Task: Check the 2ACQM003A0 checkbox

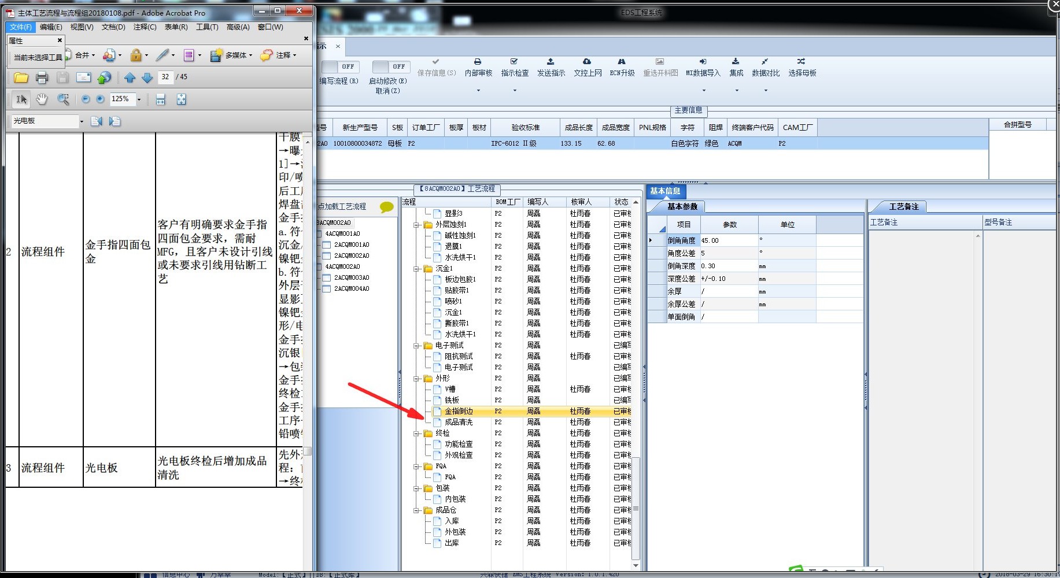Action: 327,277
